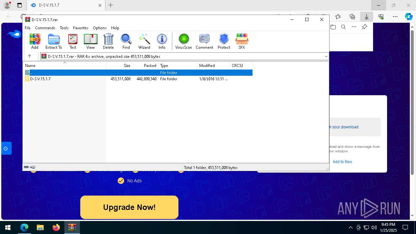Open the Options menu

coord(100,28)
